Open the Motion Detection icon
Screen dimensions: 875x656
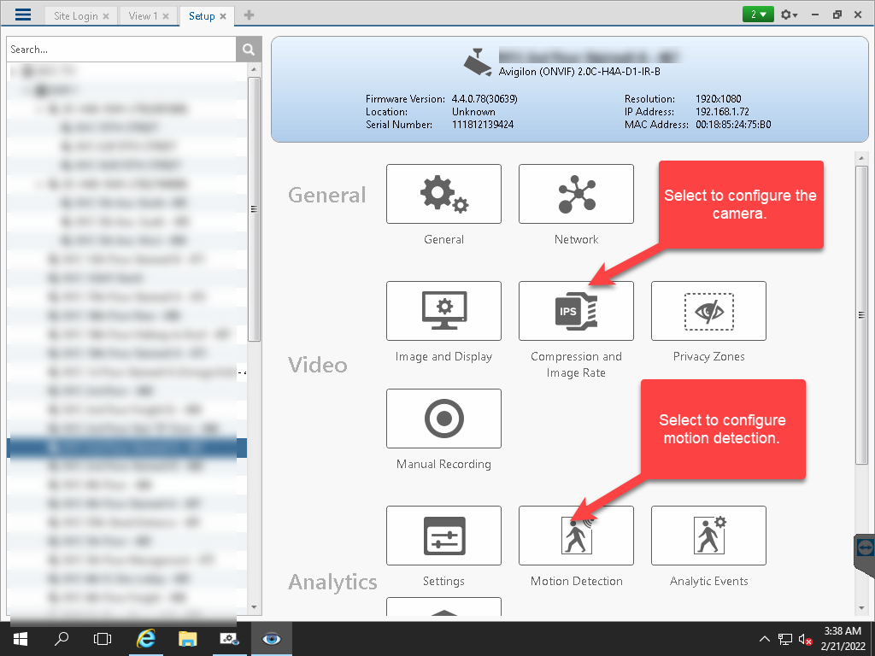[576, 536]
